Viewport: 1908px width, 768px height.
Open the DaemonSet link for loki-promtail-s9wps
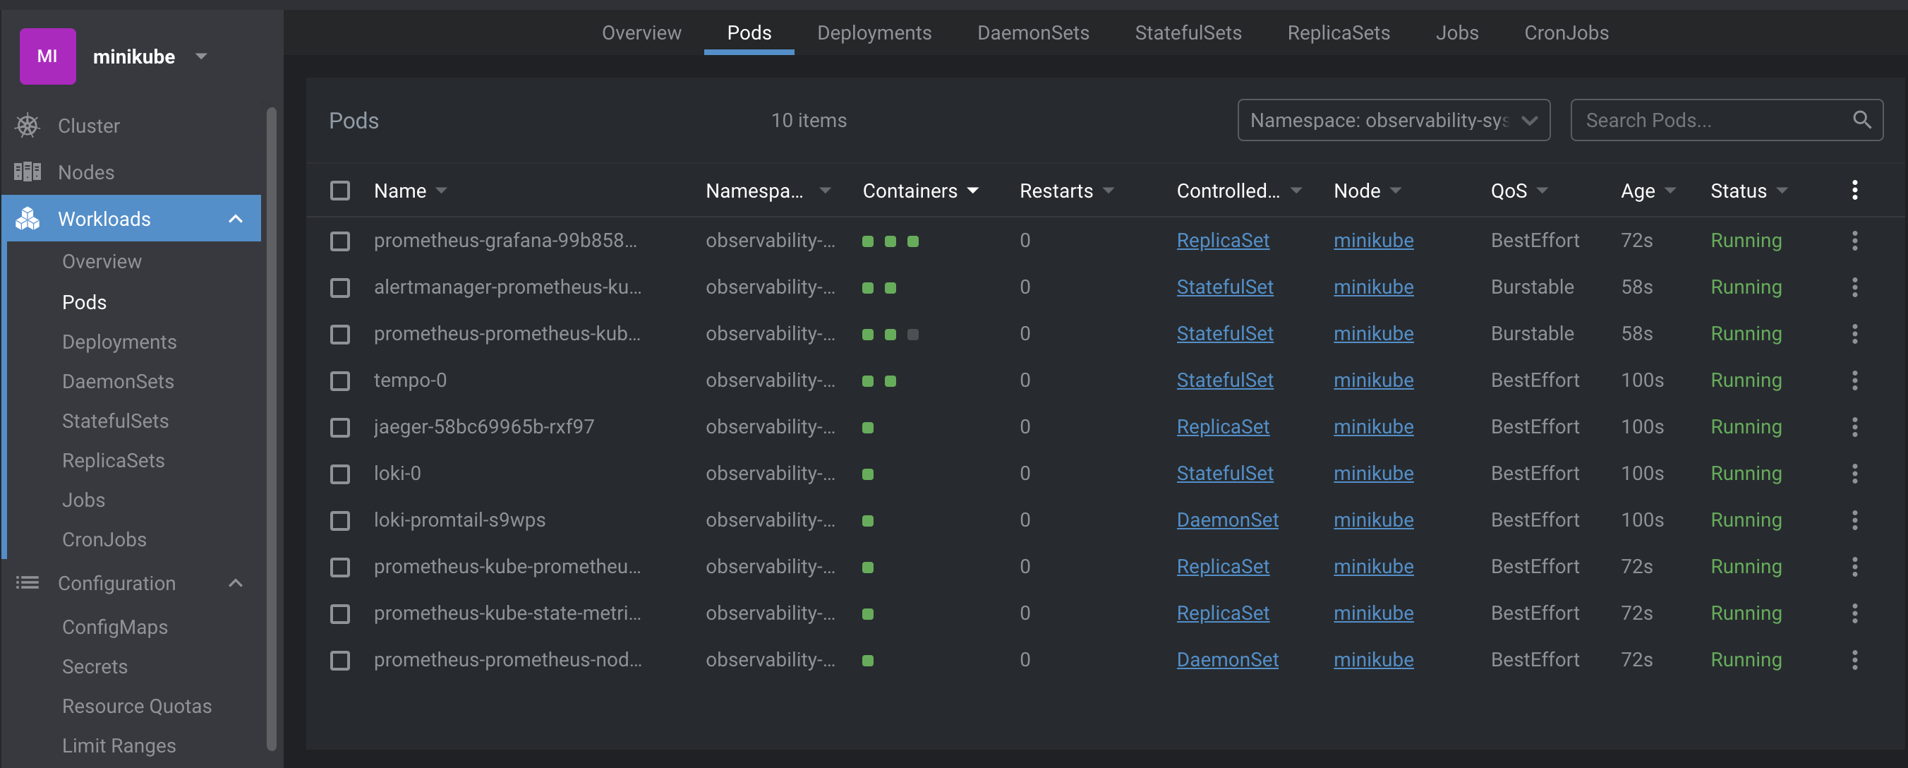tap(1226, 520)
